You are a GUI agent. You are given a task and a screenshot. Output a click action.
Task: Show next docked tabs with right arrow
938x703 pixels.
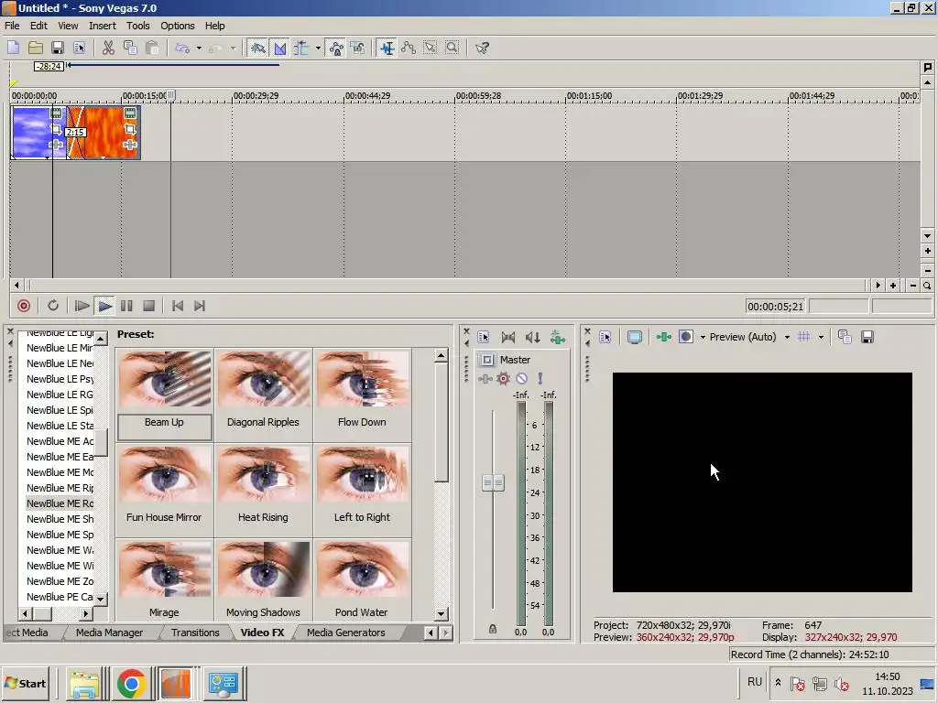coord(446,633)
